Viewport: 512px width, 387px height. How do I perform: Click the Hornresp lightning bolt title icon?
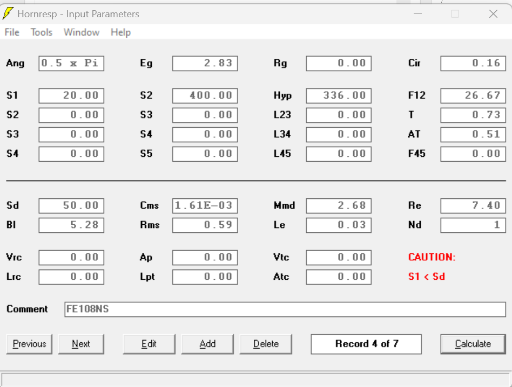click(8, 14)
